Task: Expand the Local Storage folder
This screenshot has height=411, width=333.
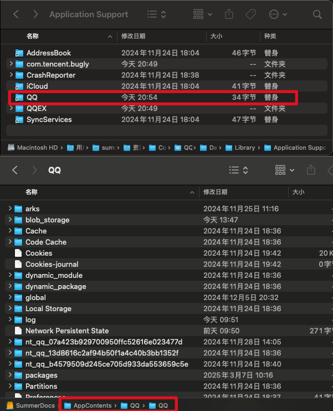Action: 11,308
